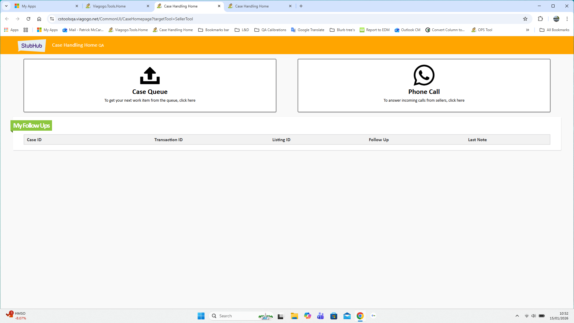Open Chrome profile avatar icon
Viewport: 574px width, 323px height.
point(556,19)
